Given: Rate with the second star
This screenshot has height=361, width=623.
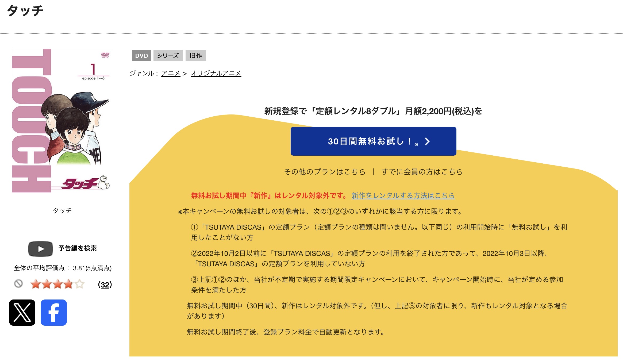Looking at the screenshot, I should 46,284.
